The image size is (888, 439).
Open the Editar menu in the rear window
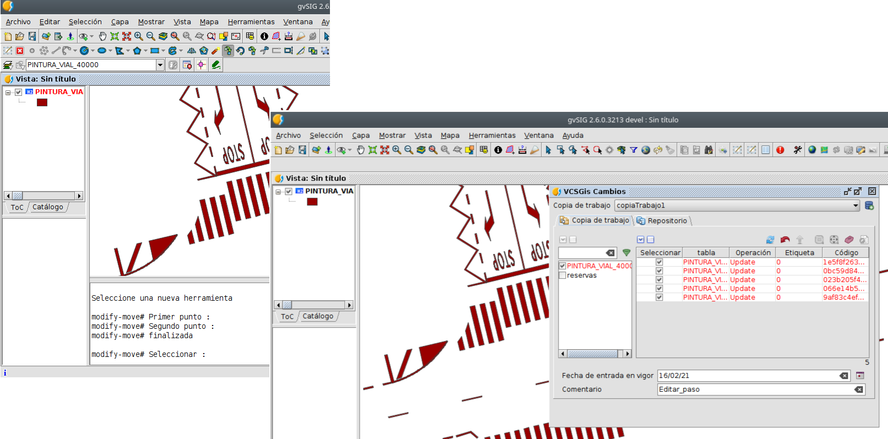coord(50,22)
